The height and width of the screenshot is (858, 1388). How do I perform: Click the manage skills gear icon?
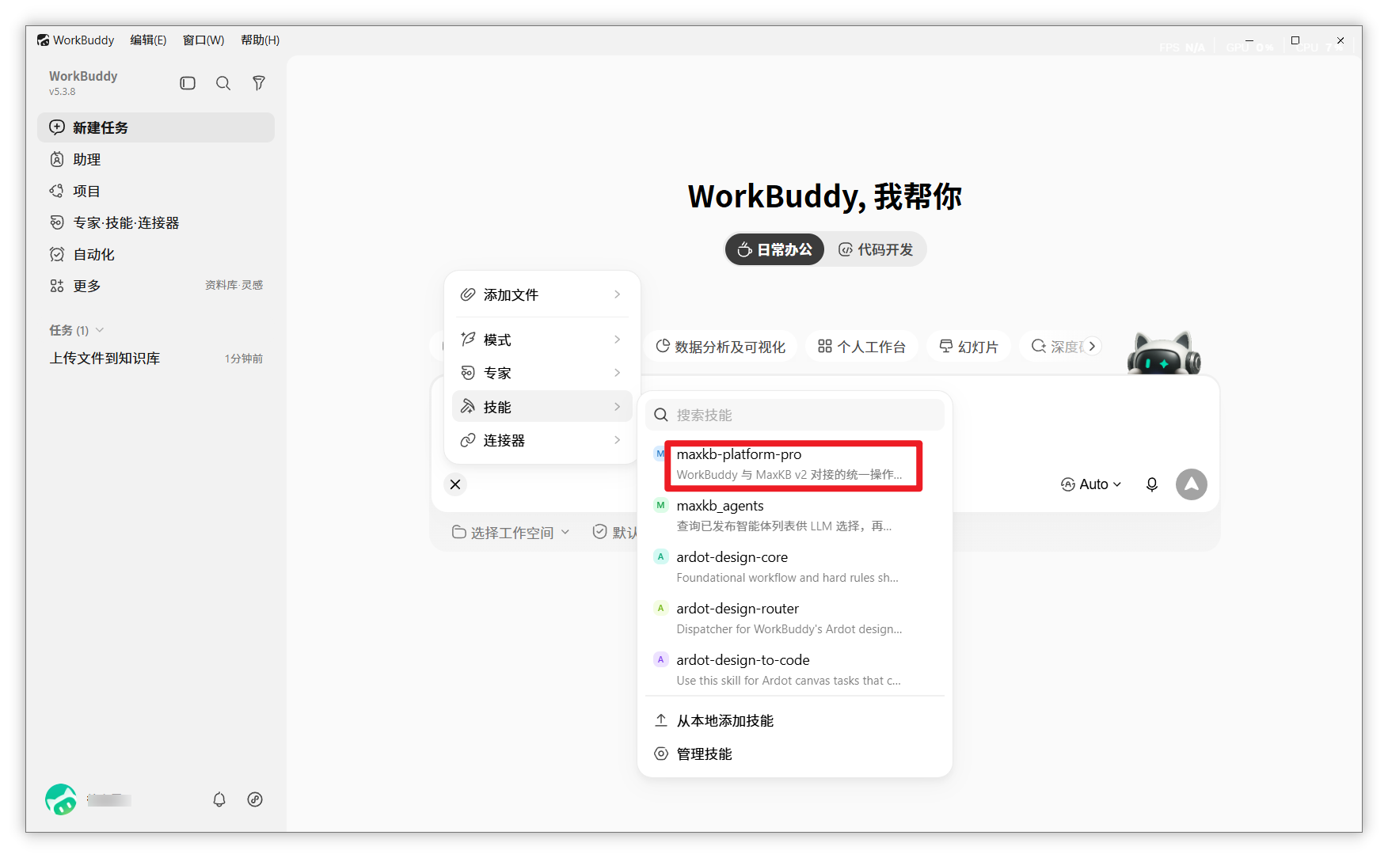coord(661,754)
